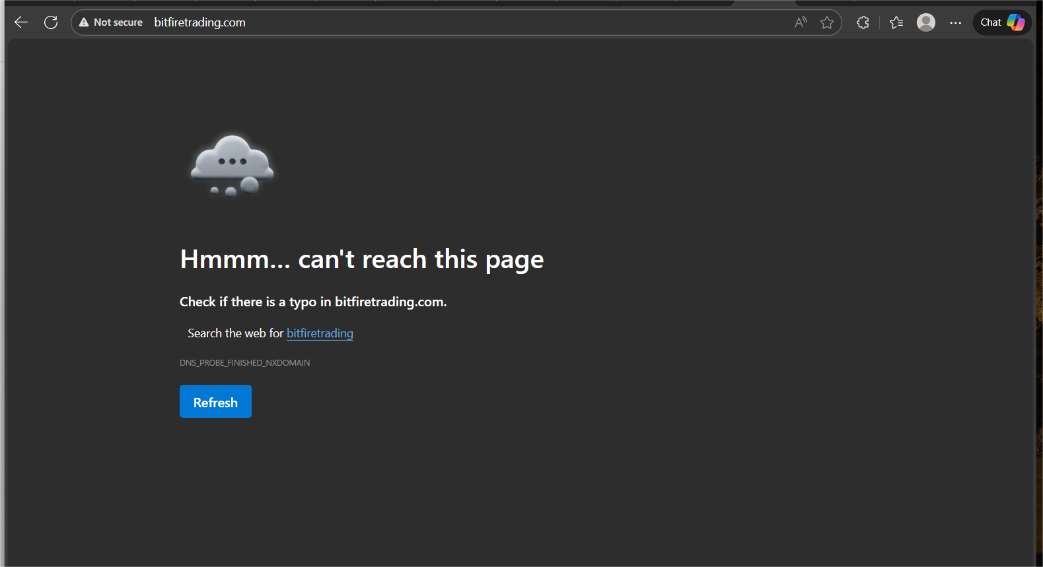This screenshot has width=1043, height=567.
Task: Open the Extensions puzzle icon
Action: coord(863,22)
